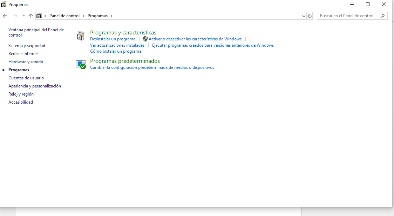Image resolution: width=394 pixels, height=216 pixels.
Task: Minimize the Programas window
Action: [x=352, y=5]
